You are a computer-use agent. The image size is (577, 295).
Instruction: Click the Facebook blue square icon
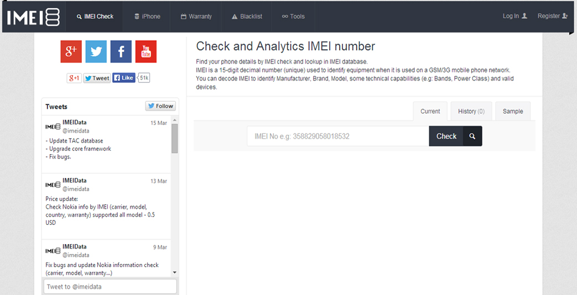click(x=121, y=51)
